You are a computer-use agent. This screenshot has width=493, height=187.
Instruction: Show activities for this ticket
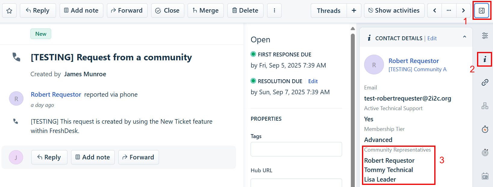(394, 11)
